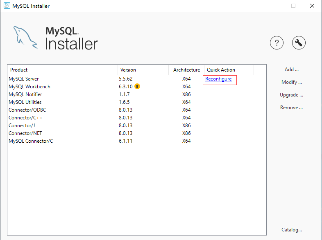Open the wrench settings icon
The height and width of the screenshot is (240, 322).
coord(299,43)
